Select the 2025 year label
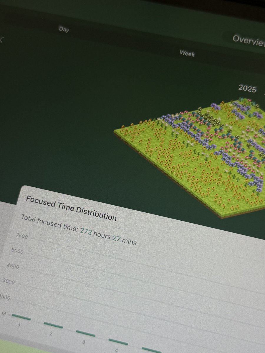This screenshot has height=353, width=265. coord(247,88)
